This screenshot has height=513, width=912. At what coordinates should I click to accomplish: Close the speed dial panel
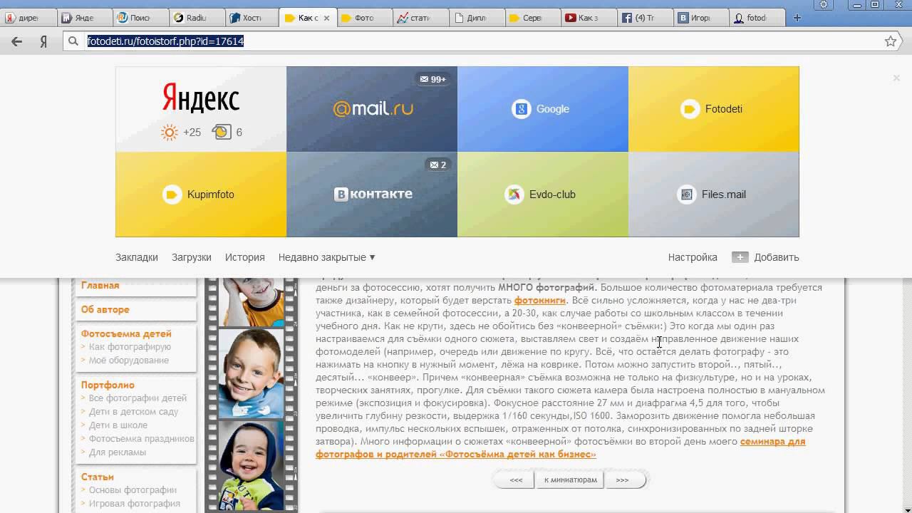pyautogui.click(x=896, y=78)
